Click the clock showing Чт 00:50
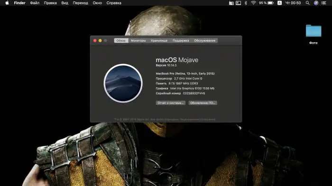Image resolution: width=332 pixels, height=186 pixels. click(x=293, y=3)
